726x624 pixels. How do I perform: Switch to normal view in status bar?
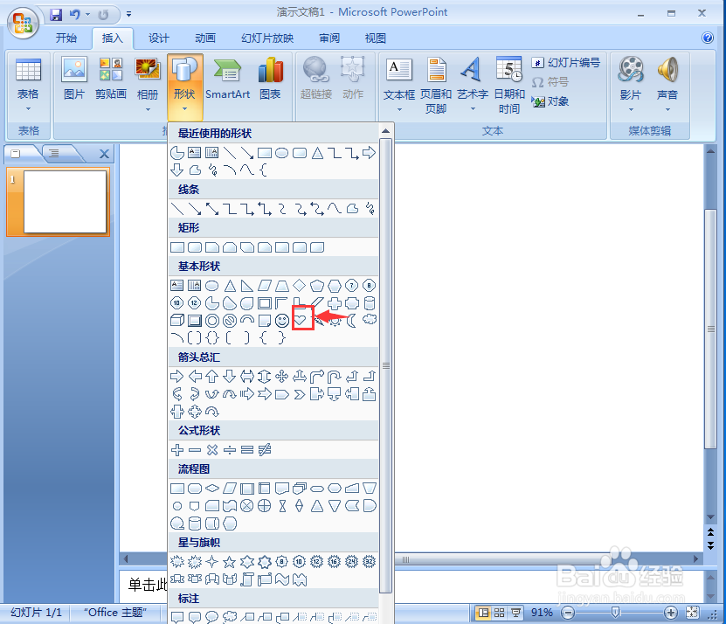(483, 613)
